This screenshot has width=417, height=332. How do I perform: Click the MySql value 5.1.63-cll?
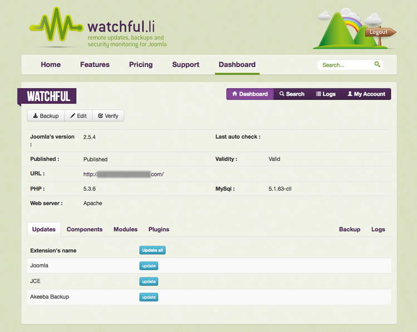pos(280,189)
